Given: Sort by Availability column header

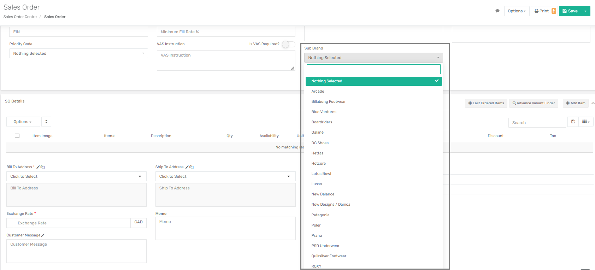Looking at the screenshot, I should click(269, 136).
